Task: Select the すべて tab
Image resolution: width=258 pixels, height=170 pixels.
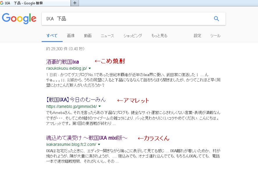Action: tap(52, 36)
